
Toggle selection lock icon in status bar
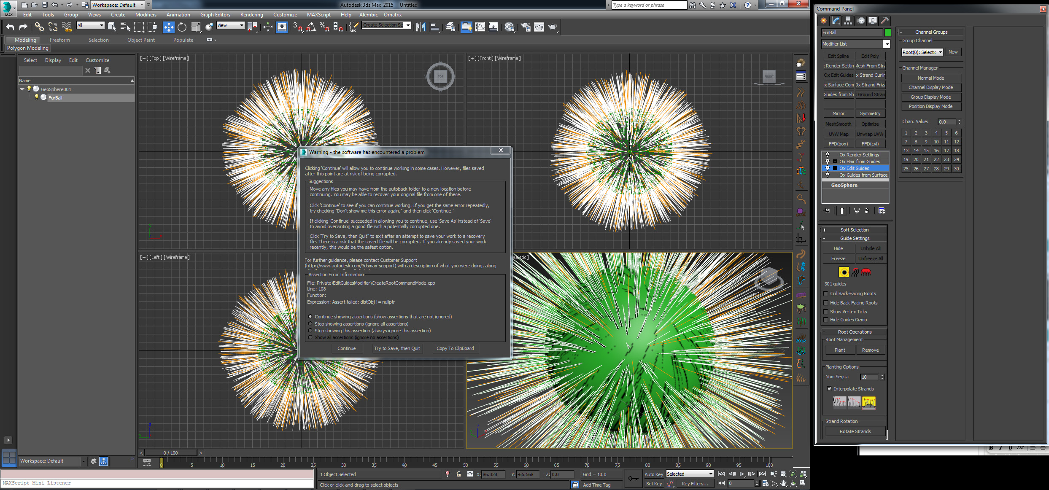pyautogui.click(x=458, y=474)
